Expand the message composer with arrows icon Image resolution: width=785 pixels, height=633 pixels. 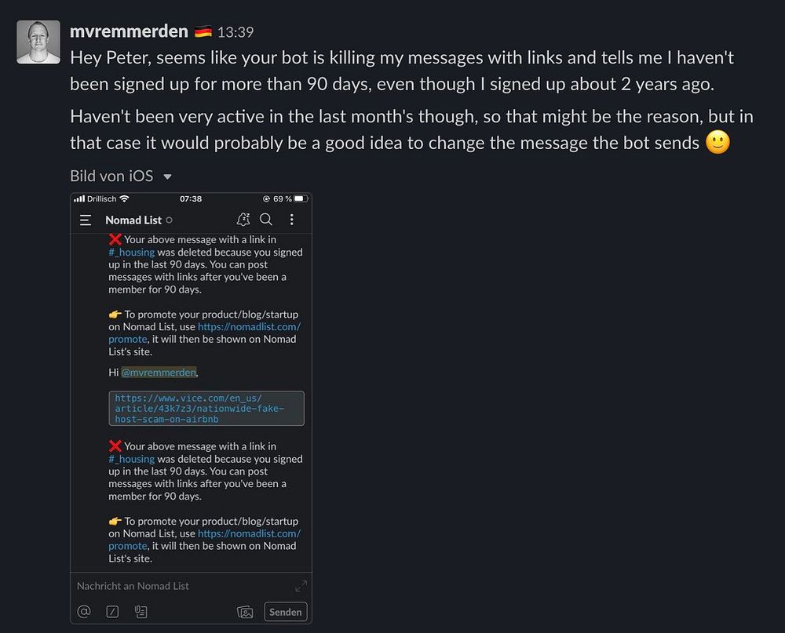301,586
